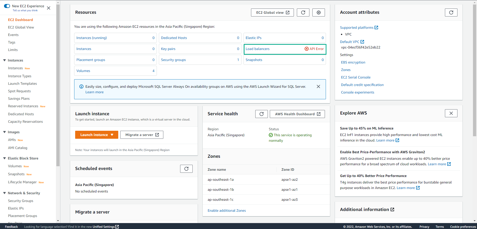Screen dimensions: 477x229
Task: Open Capacity Reservations in sidebar
Action: pos(25,121)
